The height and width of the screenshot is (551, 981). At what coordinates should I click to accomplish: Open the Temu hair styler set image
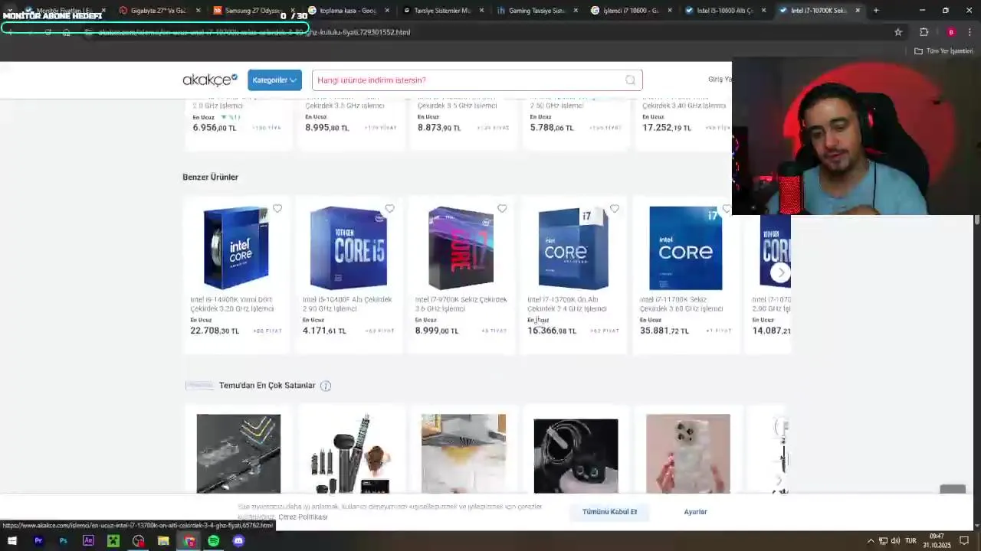[x=351, y=454]
